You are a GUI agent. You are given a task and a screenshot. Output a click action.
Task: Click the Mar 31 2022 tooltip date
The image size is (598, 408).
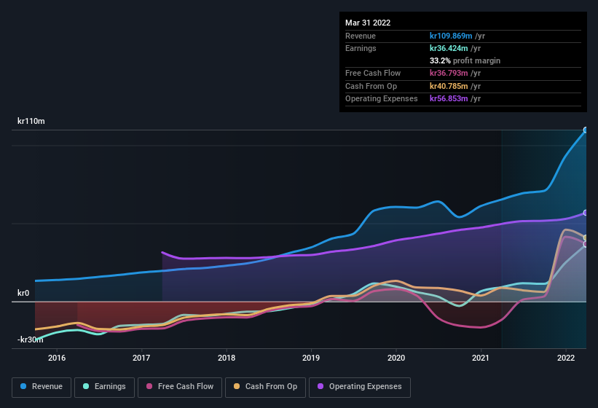(368, 23)
